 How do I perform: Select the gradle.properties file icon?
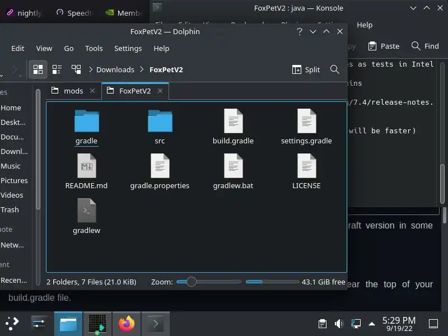[x=160, y=165]
